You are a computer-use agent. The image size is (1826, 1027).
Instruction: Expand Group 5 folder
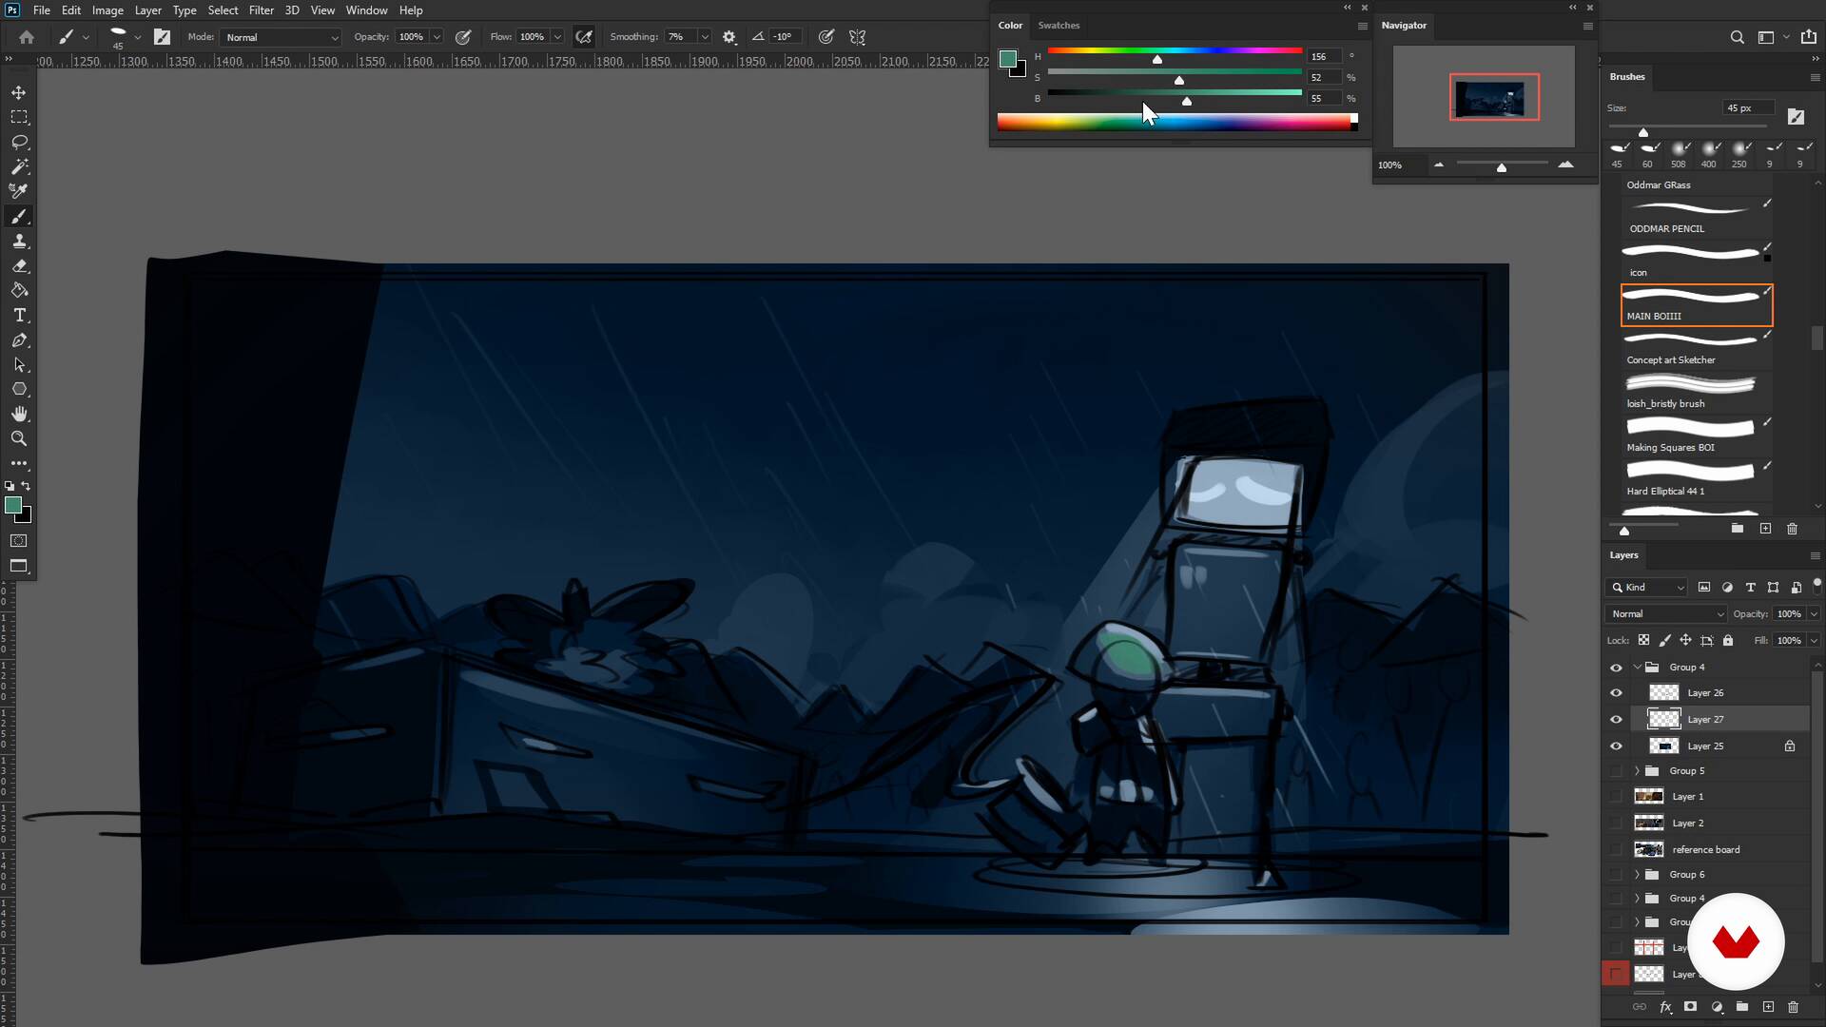1637,771
